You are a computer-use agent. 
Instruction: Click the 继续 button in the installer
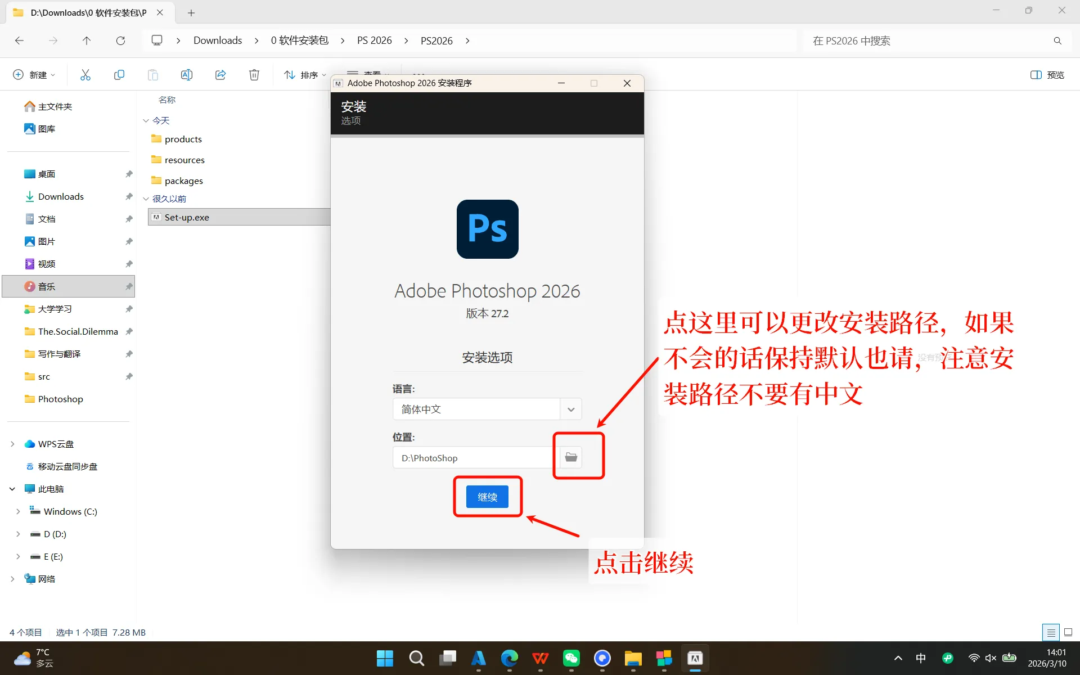point(487,497)
